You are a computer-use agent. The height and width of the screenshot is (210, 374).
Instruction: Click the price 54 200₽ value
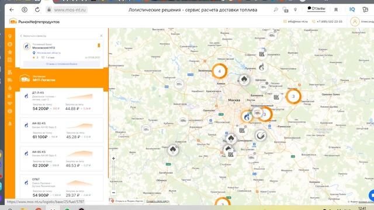pyautogui.click(x=40, y=108)
